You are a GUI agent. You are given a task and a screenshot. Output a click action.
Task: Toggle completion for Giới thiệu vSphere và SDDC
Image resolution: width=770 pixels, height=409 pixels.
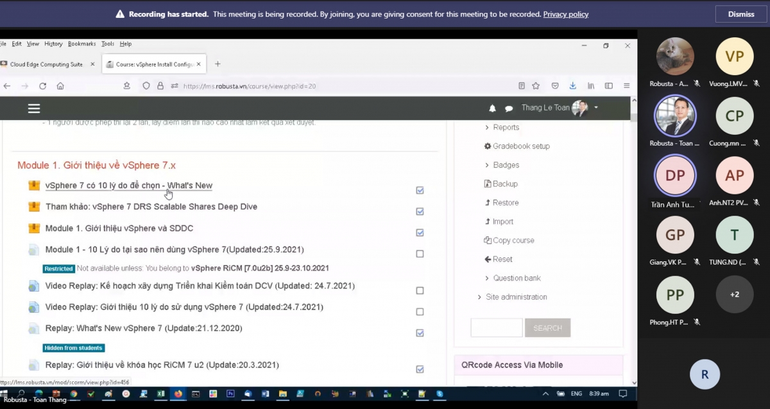tap(420, 232)
